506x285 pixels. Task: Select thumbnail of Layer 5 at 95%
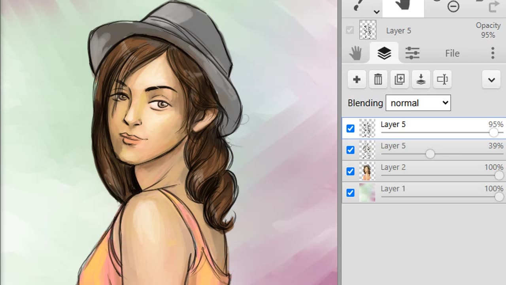click(x=367, y=128)
